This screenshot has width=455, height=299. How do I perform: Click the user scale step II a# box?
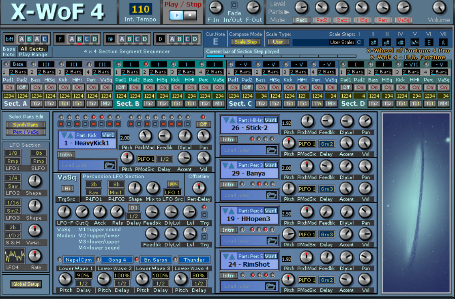tap(373, 43)
